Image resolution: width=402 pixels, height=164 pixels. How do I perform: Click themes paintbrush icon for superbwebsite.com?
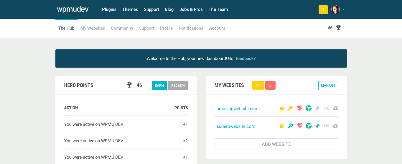pyautogui.click(x=291, y=126)
